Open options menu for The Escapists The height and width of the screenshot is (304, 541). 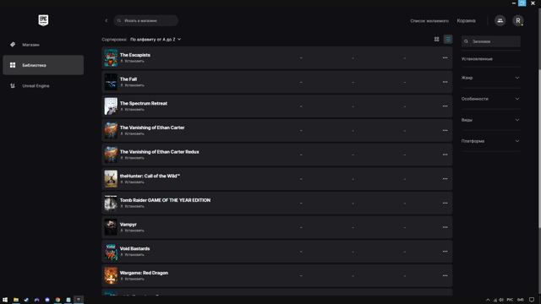click(x=445, y=58)
